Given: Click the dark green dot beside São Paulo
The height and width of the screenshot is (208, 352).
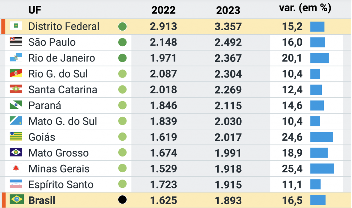Looking at the screenshot, I should coord(122,42).
